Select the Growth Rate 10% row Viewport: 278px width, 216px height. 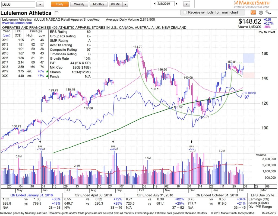[x=70, y=59]
